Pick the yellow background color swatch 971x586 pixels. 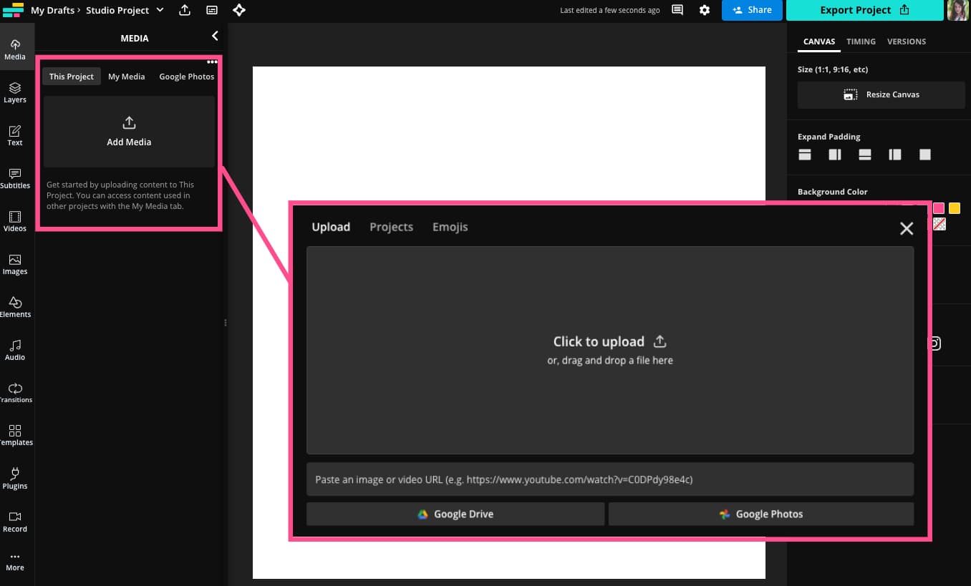tap(955, 208)
